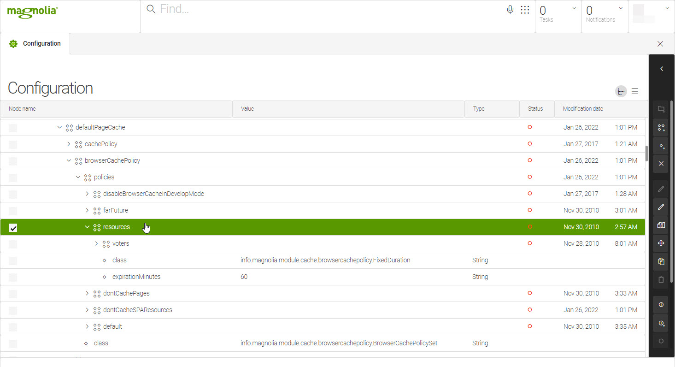Collapse the policies node
The width and height of the screenshot is (675, 367).
click(78, 177)
